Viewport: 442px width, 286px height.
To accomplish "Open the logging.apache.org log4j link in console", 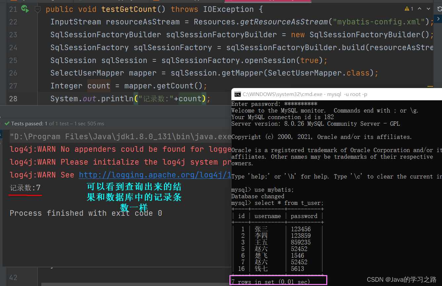I will point(155,175).
